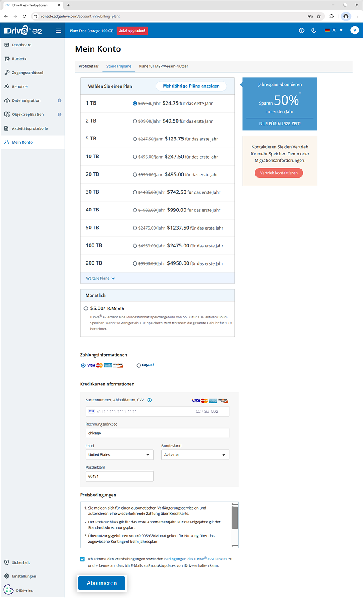Click the info icon next to CVV label
363x598 pixels.
coord(150,400)
